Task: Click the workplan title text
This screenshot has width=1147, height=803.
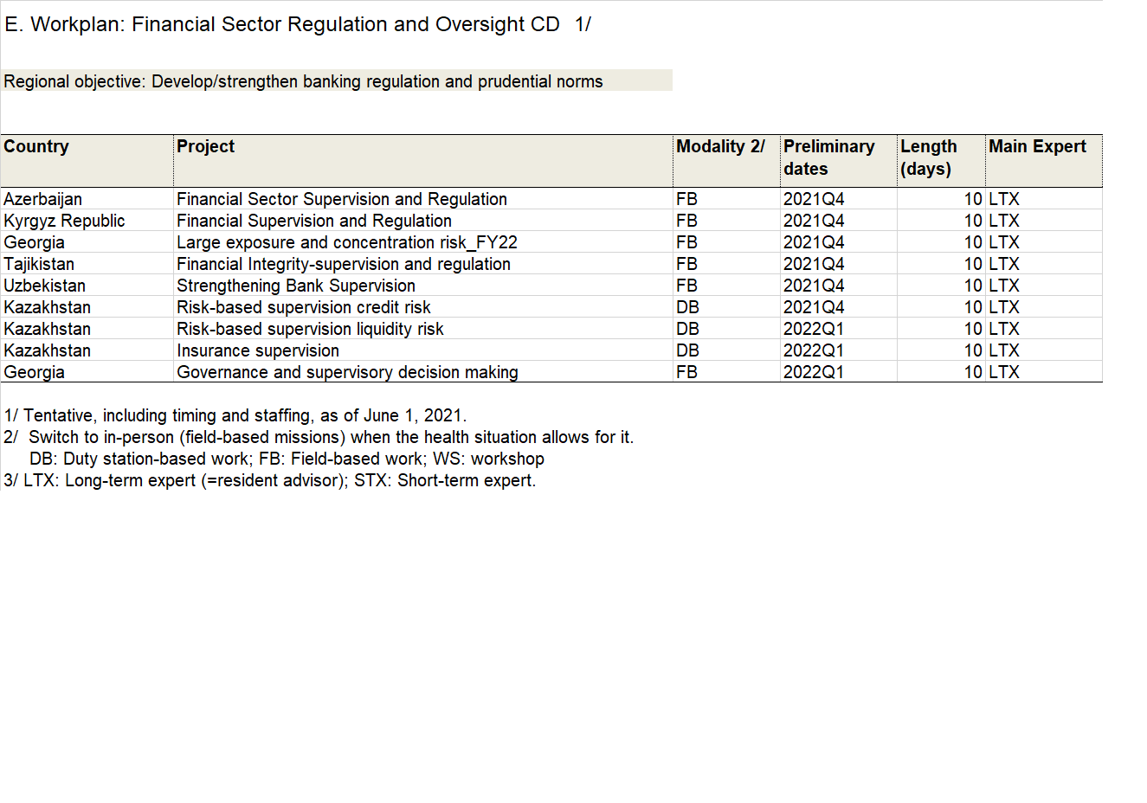Action: 297,24
